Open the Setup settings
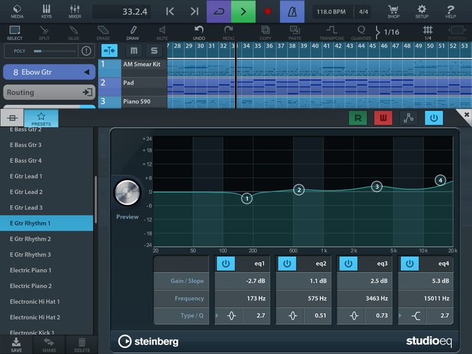 (422, 12)
